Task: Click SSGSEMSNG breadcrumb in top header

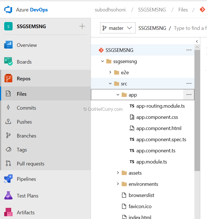Action: click(x=152, y=10)
